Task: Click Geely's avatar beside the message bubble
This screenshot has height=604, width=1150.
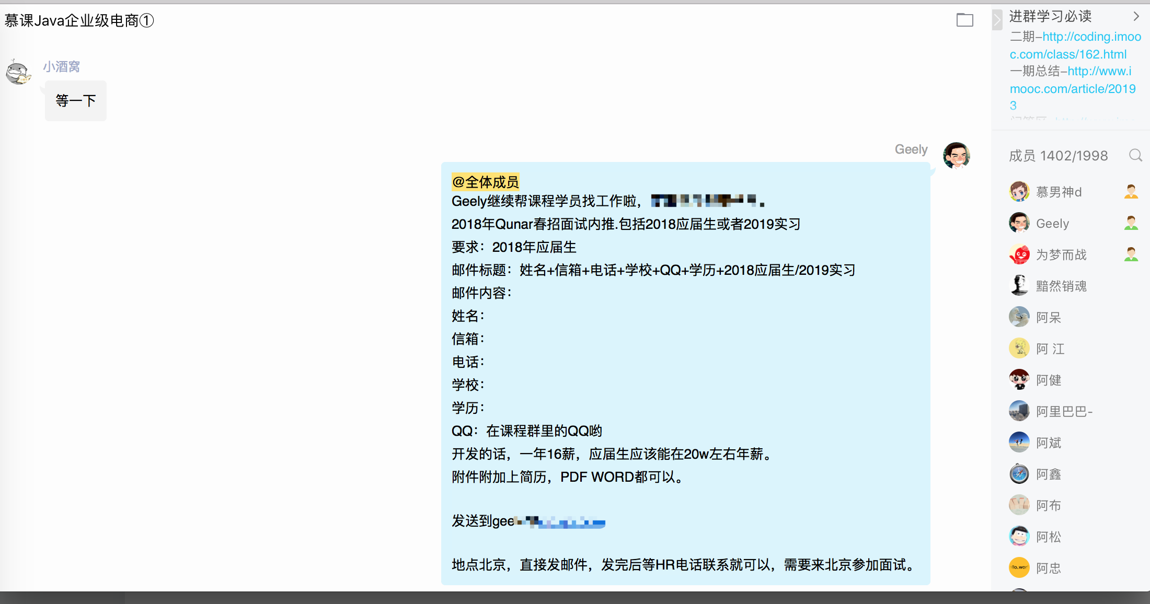Action: 957,156
